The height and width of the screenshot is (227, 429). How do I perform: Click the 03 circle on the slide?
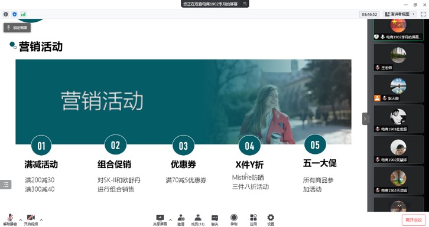[x=183, y=146]
